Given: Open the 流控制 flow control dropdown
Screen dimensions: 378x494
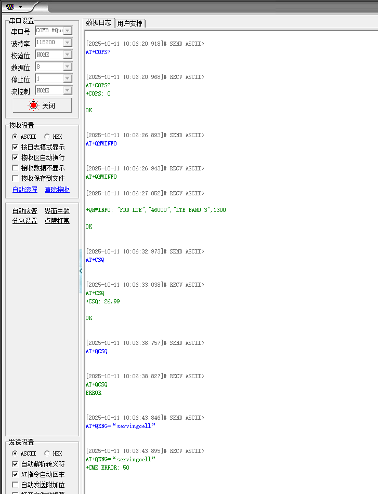Looking at the screenshot, I should [68, 90].
